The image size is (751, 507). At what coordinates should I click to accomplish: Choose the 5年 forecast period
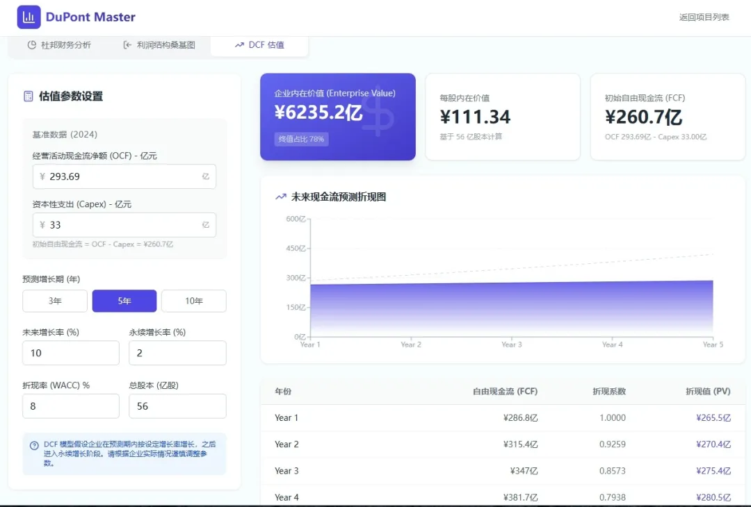coord(124,301)
